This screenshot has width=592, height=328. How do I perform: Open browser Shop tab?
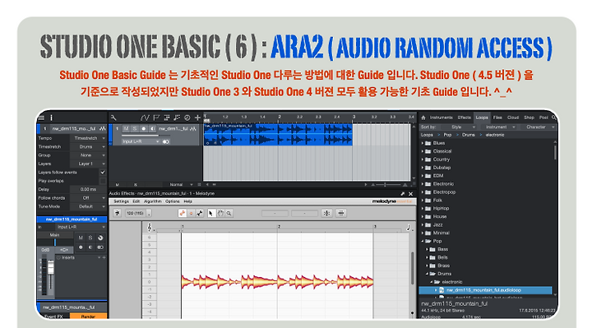pyautogui.click(x=529, y=118)
